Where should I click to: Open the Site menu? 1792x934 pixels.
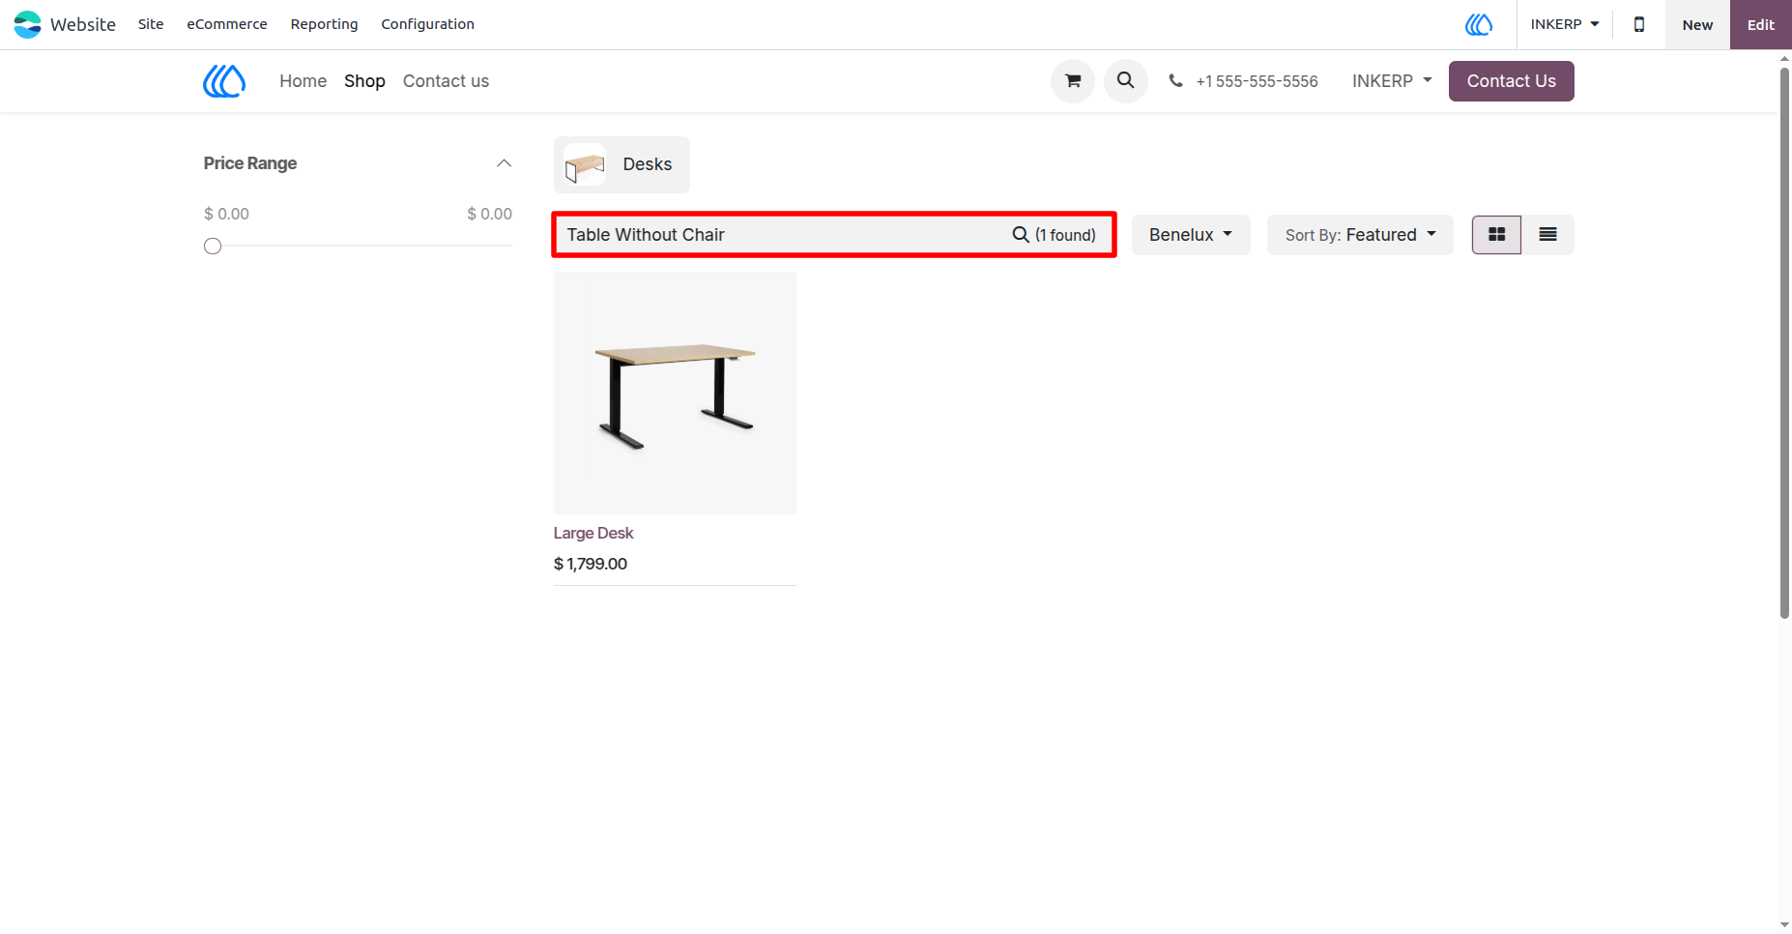click(151, 24)
